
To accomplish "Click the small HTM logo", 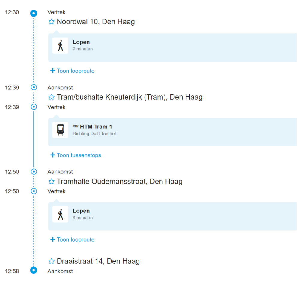I will (x=76, y=126).
